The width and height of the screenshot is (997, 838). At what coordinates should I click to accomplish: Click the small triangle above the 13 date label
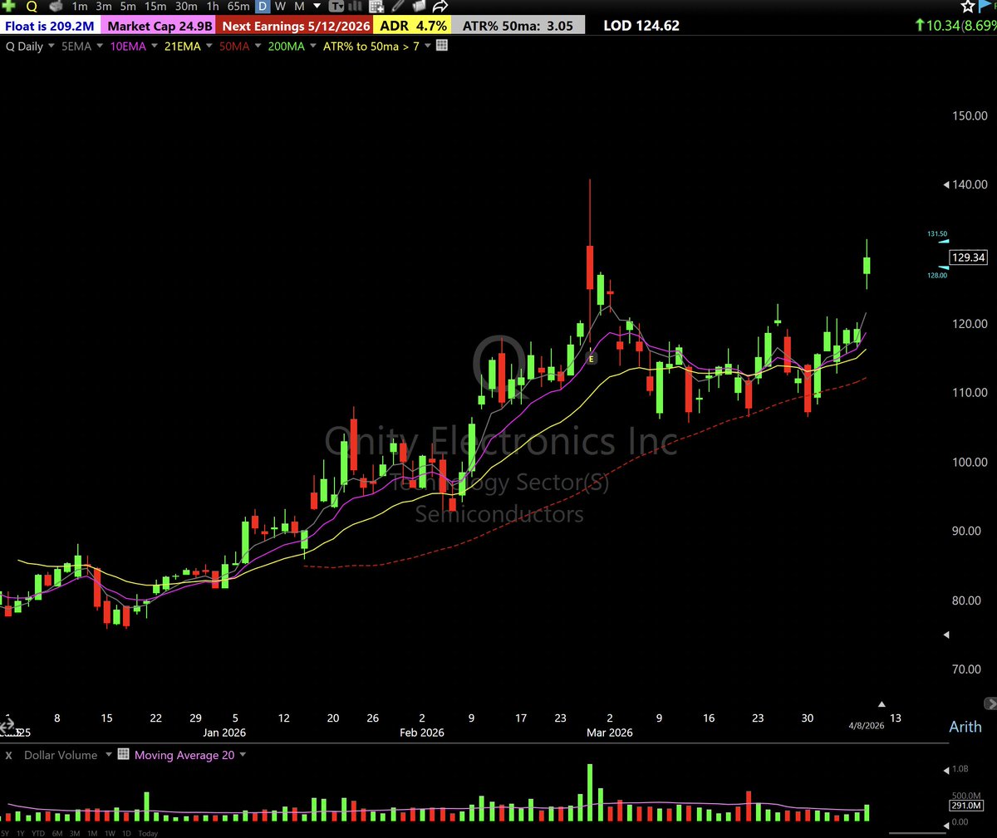click(x=882, y=704)
